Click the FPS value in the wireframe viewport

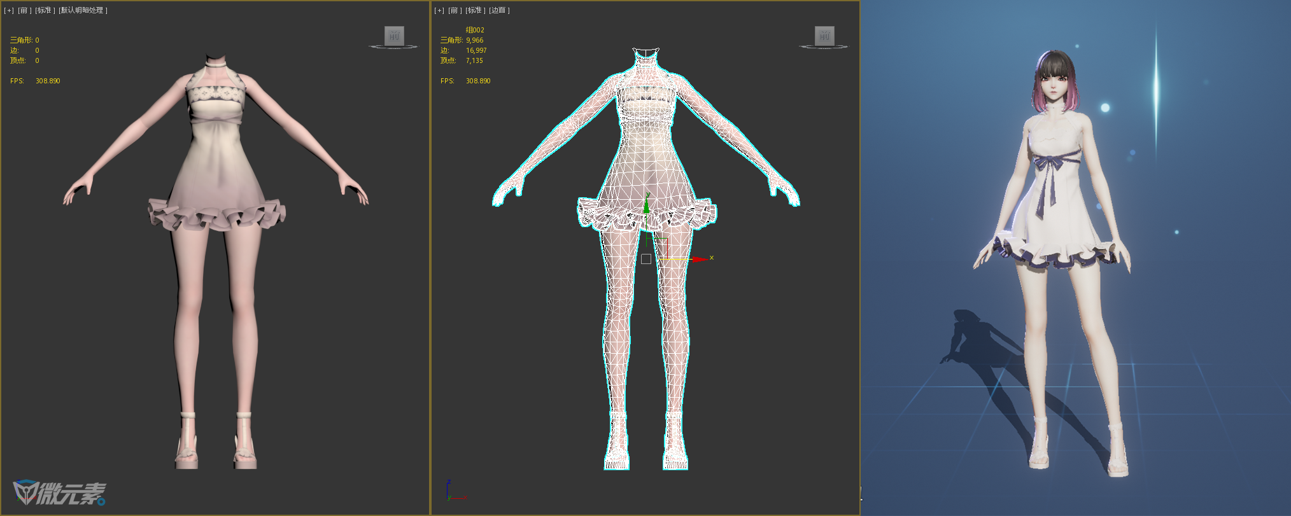[478, 81]
